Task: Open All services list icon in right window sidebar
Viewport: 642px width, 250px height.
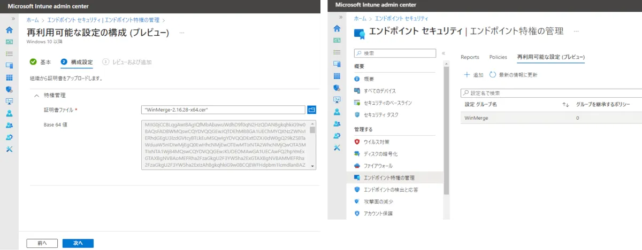Action: (x=337, y=52)
